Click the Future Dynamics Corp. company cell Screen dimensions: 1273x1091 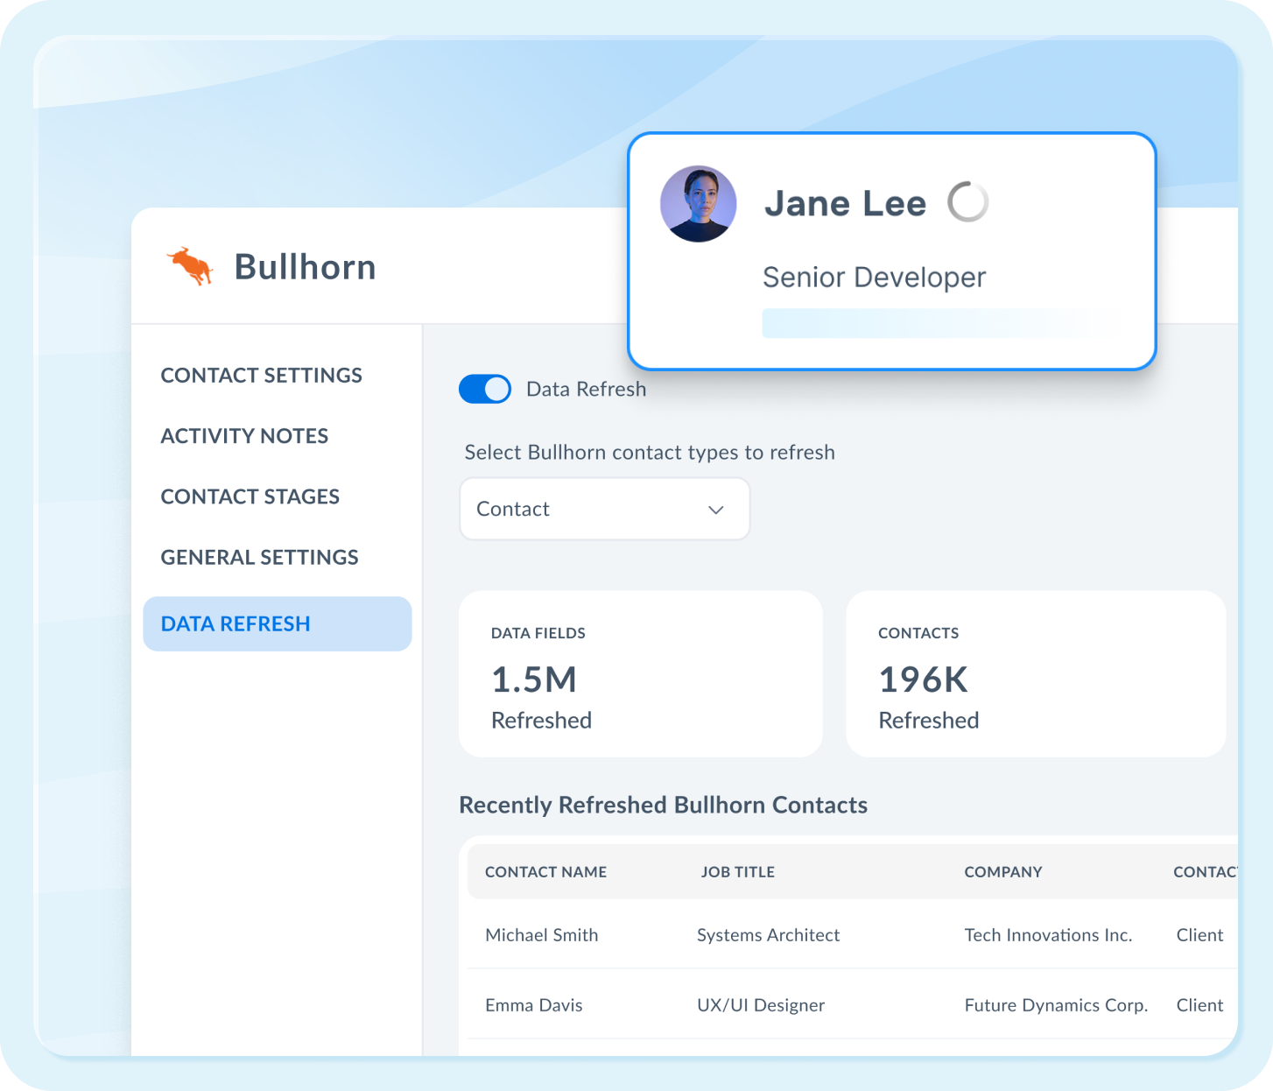tap(1056, 1005)
